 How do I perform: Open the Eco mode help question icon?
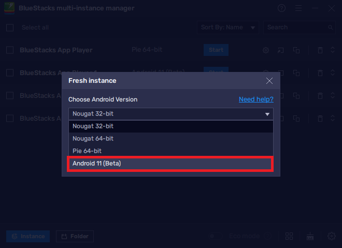[267, 236]
